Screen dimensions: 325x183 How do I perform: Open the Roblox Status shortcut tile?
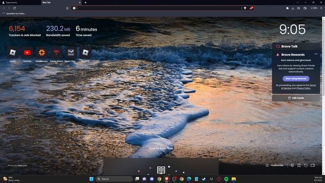[56, 53]
